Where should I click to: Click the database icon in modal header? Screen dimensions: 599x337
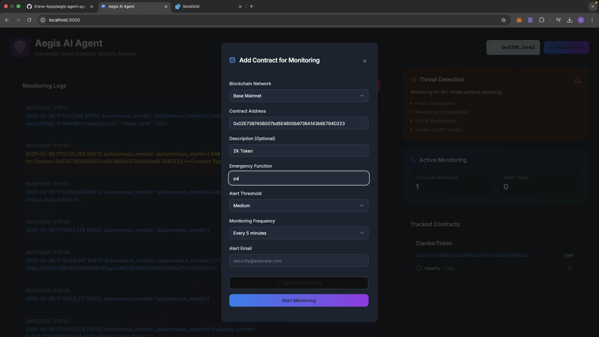click(232, 60)
